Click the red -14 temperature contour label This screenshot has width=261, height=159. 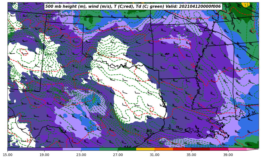[x=191, y=96]
